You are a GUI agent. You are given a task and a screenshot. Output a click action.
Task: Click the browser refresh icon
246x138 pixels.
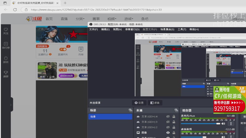point(15,10)
